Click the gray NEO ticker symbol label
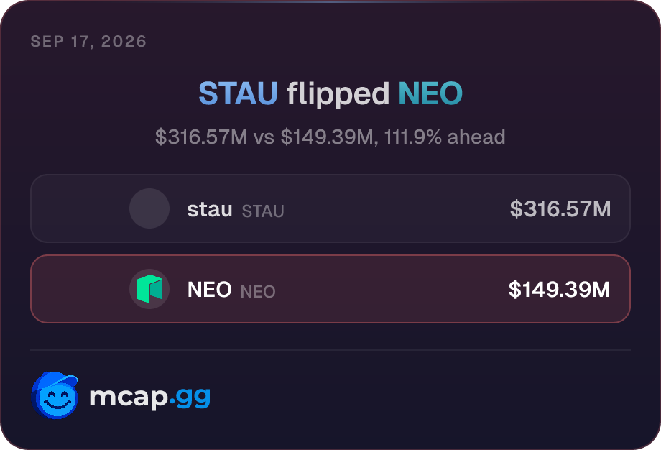The width and height of the screenshot is (661, 450). click(258, 292)
